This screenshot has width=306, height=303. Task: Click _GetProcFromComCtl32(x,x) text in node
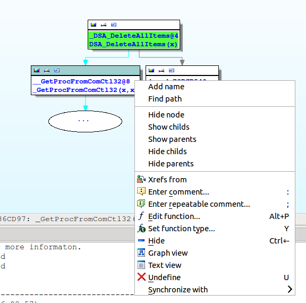click(83, 90)
